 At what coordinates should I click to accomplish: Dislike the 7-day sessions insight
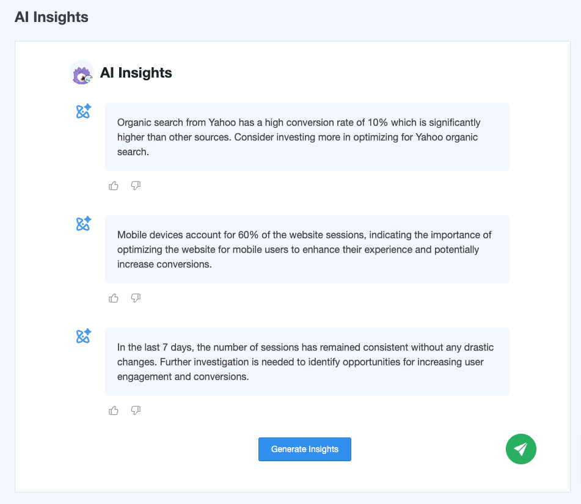[136, 410]
